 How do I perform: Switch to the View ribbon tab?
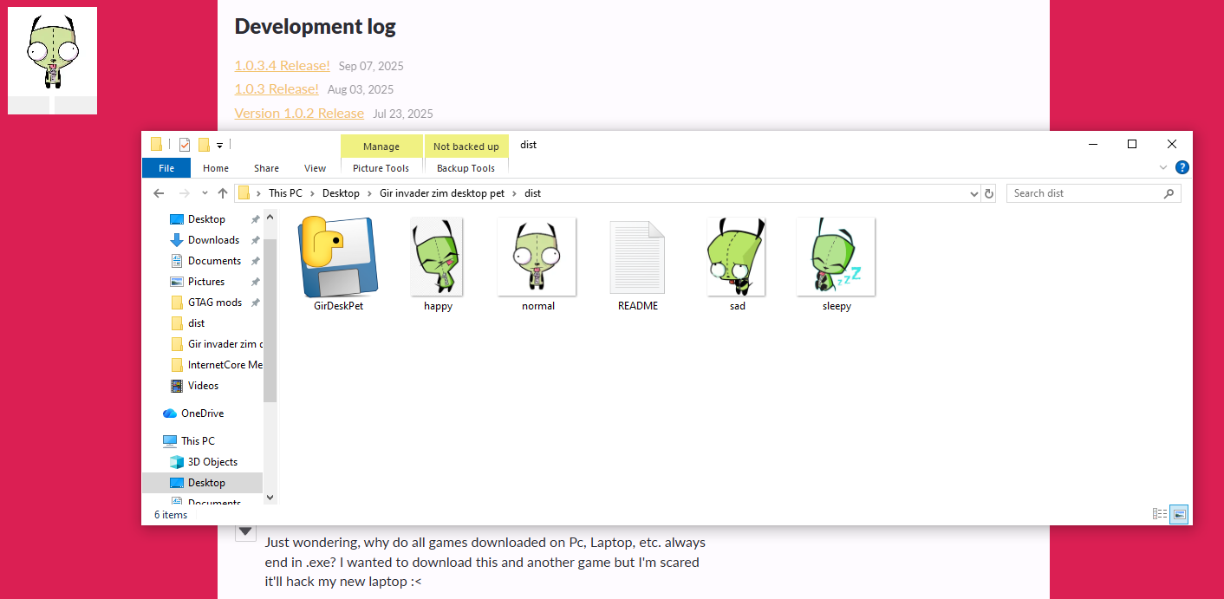pyautogui.click(x=316, y=168)
